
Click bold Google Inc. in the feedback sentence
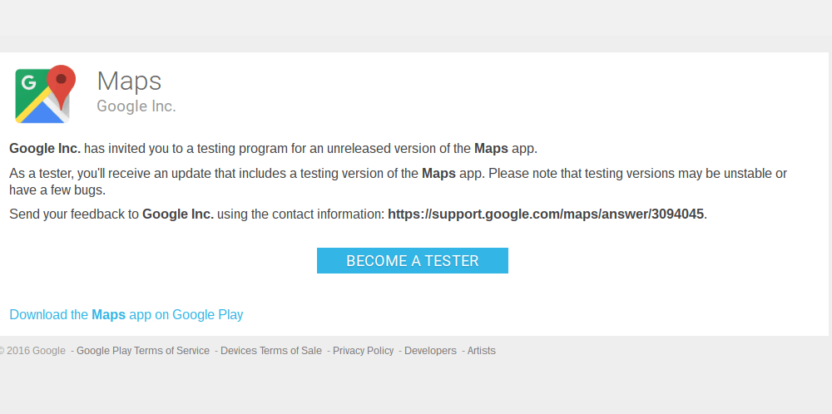click(x=178, y=214)
